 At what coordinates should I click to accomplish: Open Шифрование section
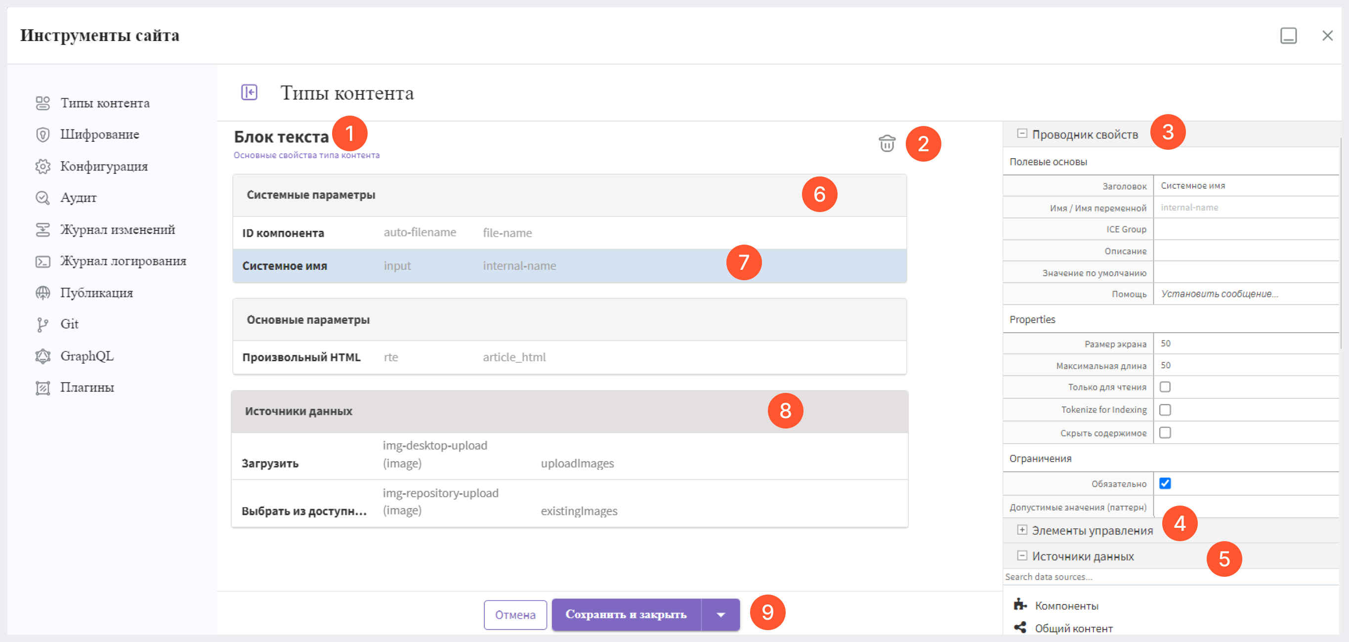99,134
